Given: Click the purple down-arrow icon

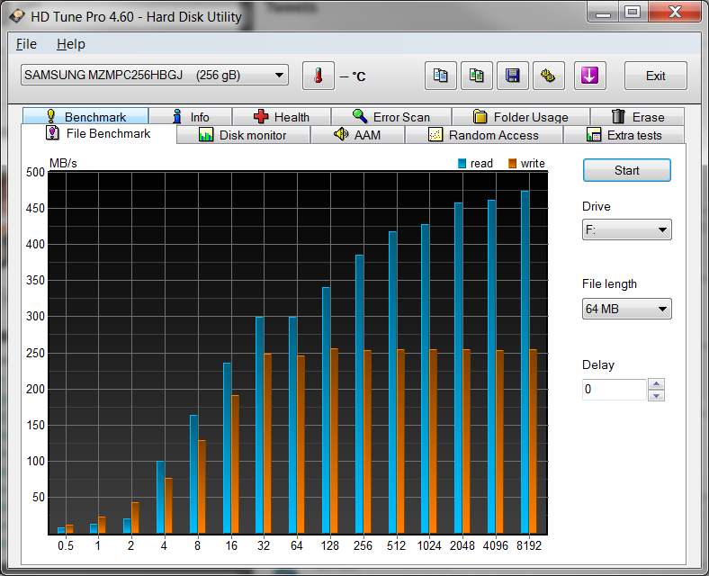Looking at the screenshot, I should click(x=589, y=76).
